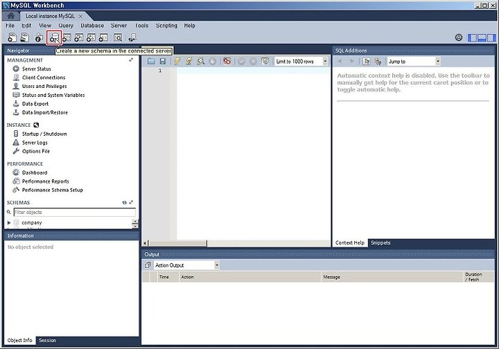Screen dimensions: 499x349
Task: Create a new function icon
Action: coord(103,37)
